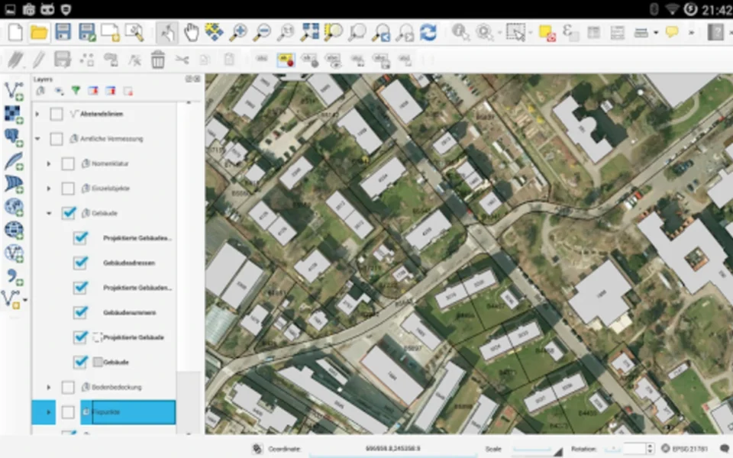This screenshot has width=733, height=458.
Task: Open the Attribute Table icon
Action: click(594, 32)
